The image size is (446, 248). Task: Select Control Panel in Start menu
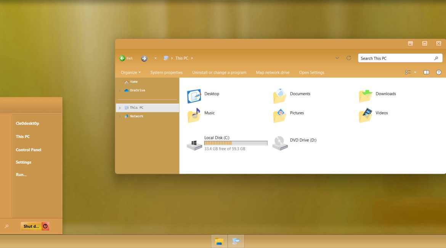click(28, 150)
